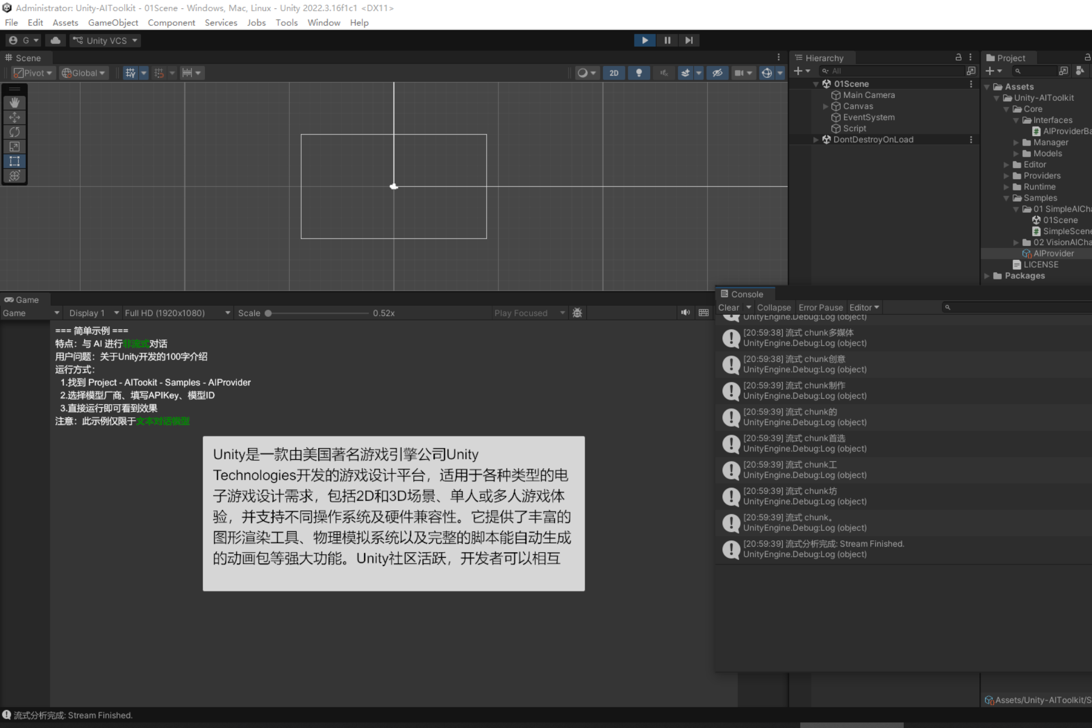Open the Window menu
The height and width of the screenshot is (728, 1092).
click(324, 22)
